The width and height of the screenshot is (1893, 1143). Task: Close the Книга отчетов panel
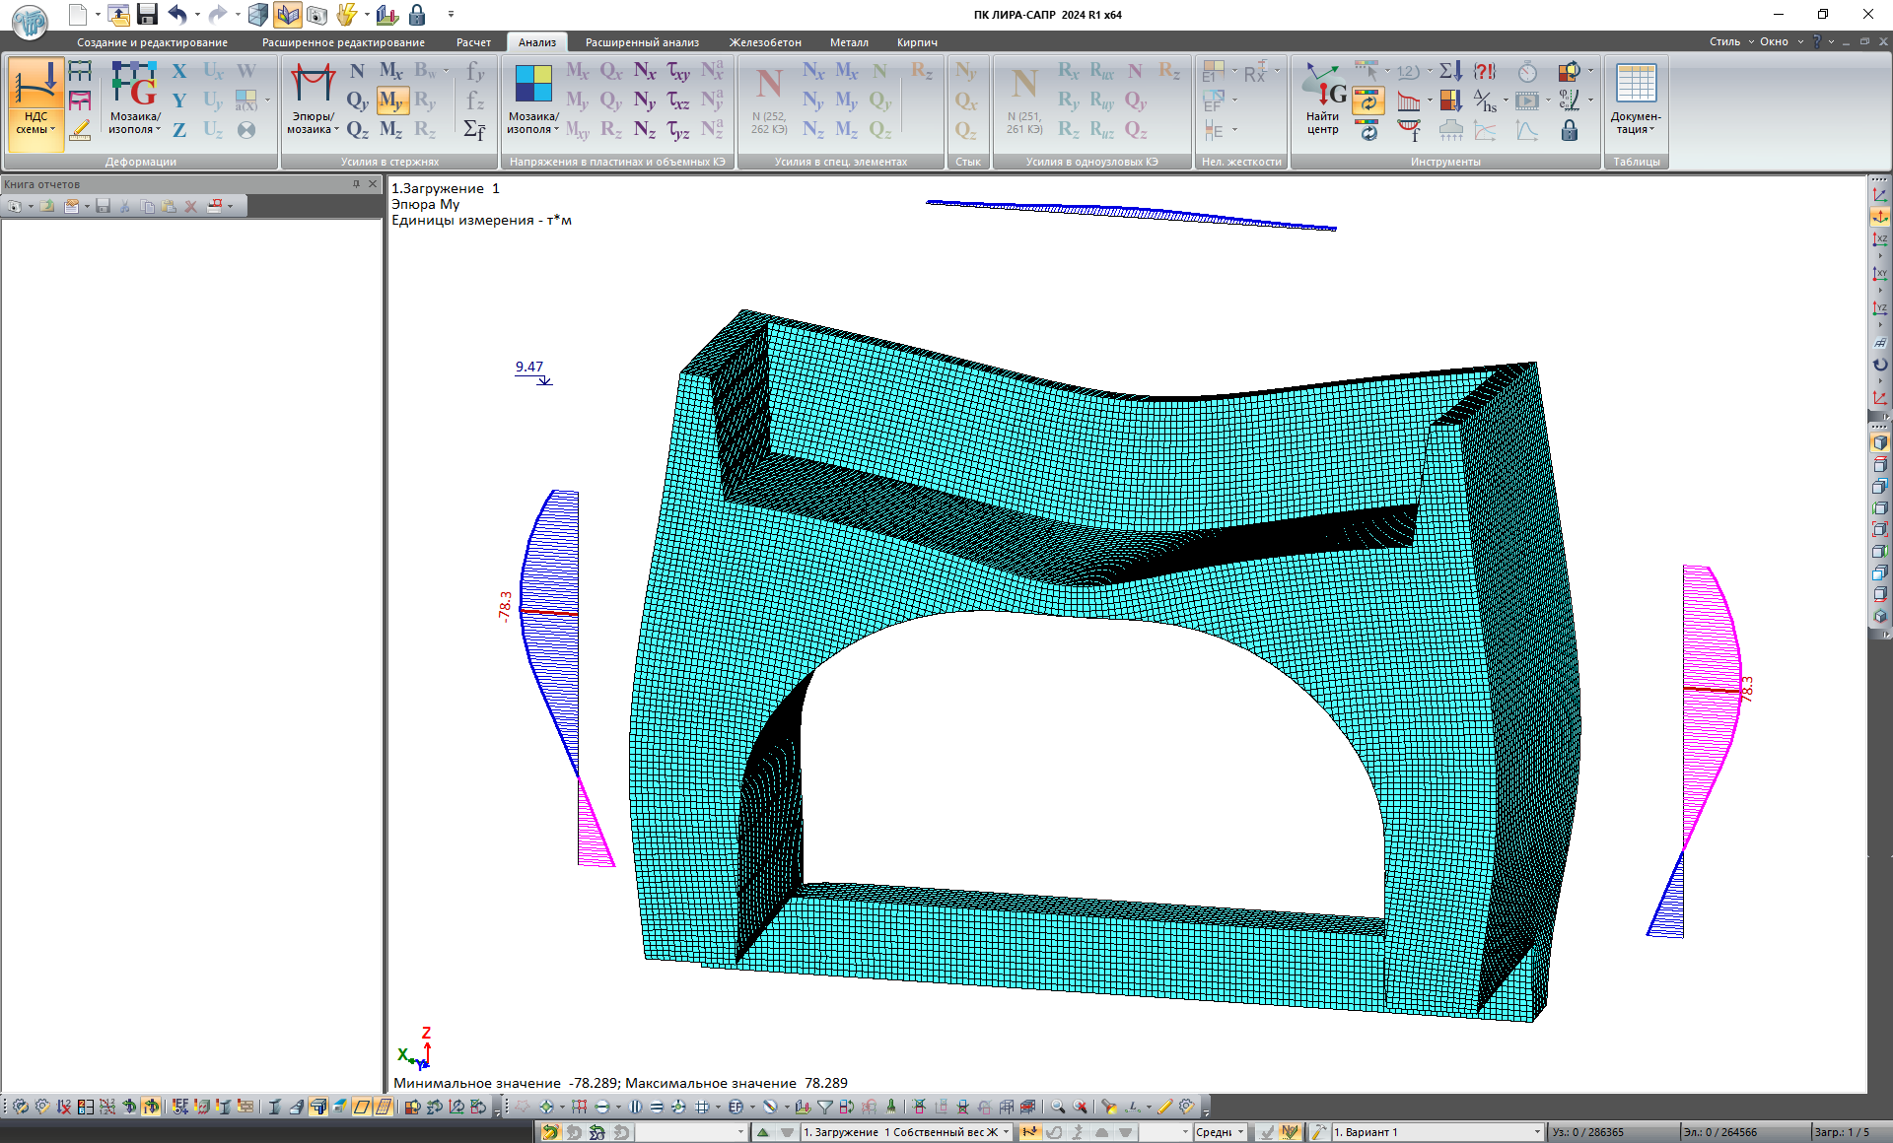coord(373,184)
